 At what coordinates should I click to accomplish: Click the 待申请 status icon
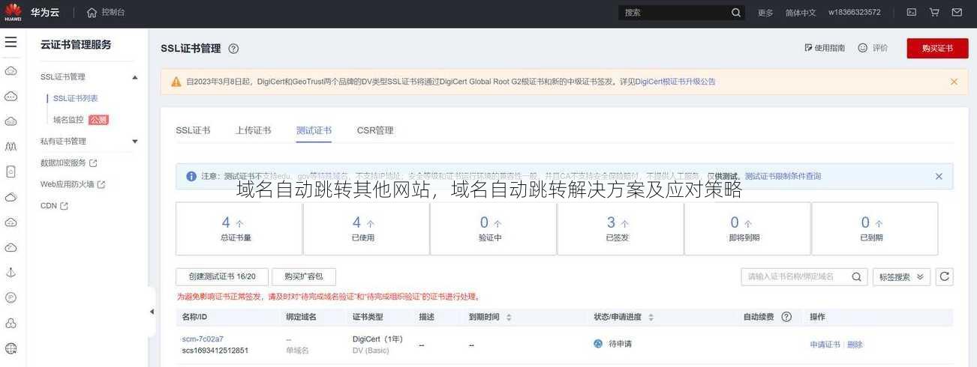[598, 345]
